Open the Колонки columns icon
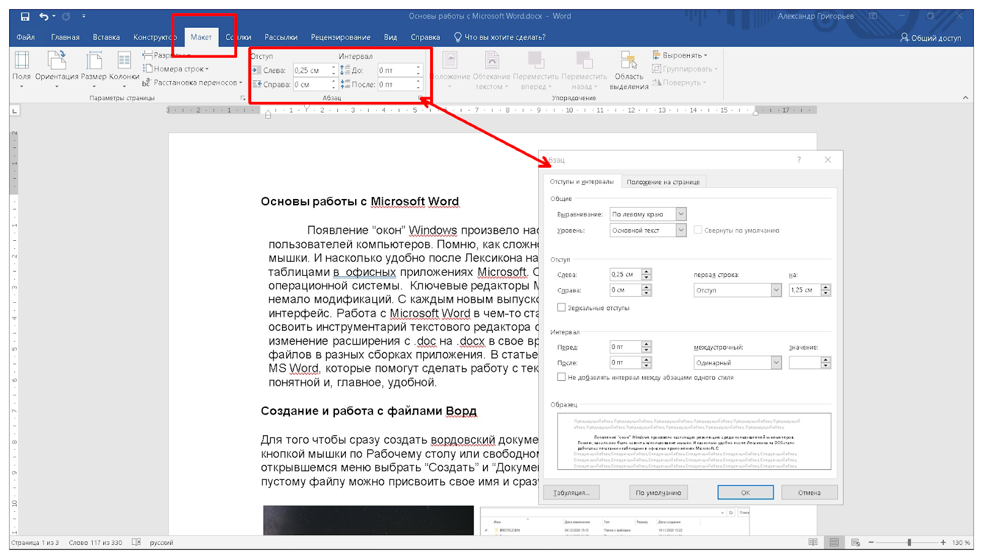 (124, 60)
